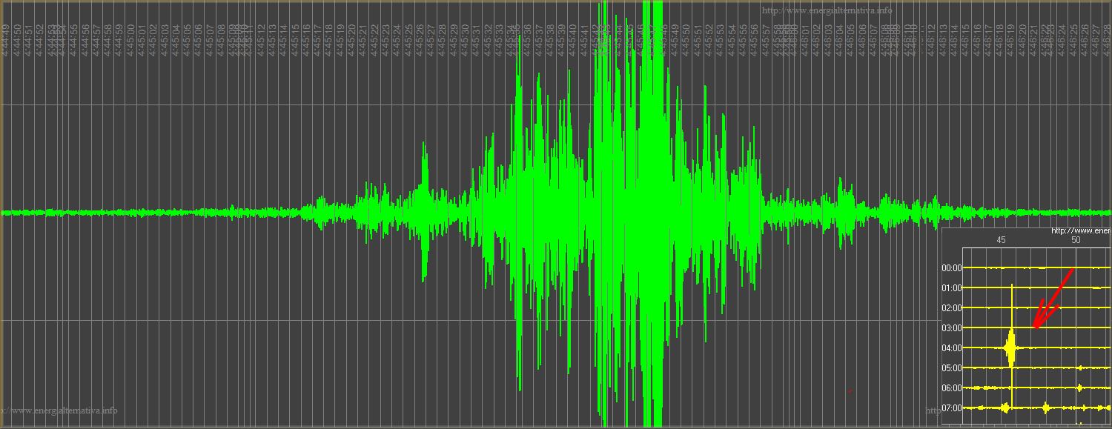The image size is (1112, 429).
Task: Click the 4:46:02 time label
Action: [817, 40]
